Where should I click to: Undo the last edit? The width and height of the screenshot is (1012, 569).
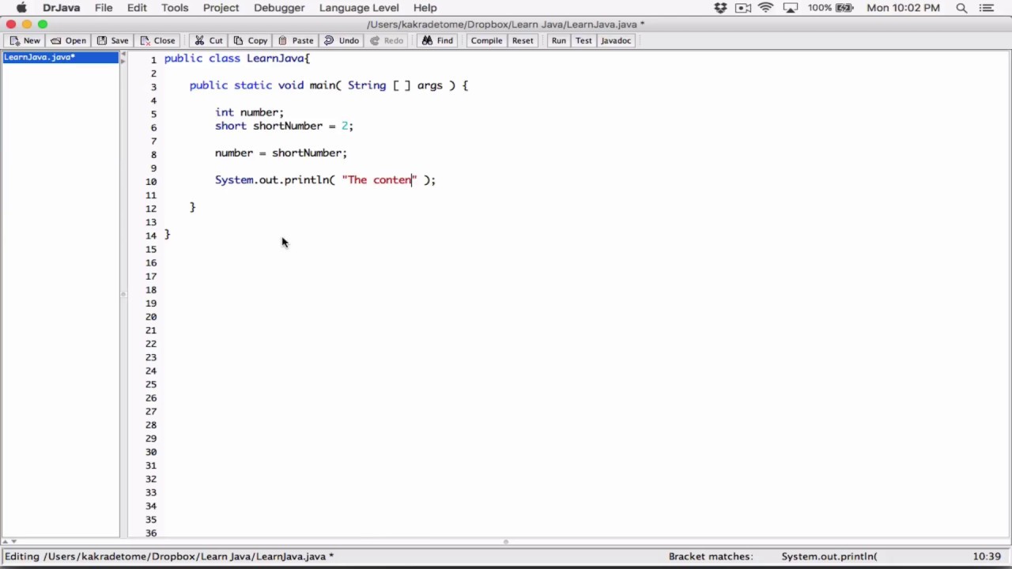(342, 40)
